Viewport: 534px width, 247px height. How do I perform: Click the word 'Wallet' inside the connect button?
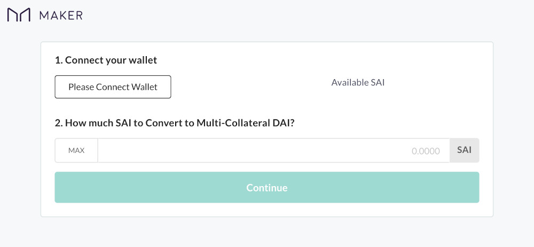144,87
